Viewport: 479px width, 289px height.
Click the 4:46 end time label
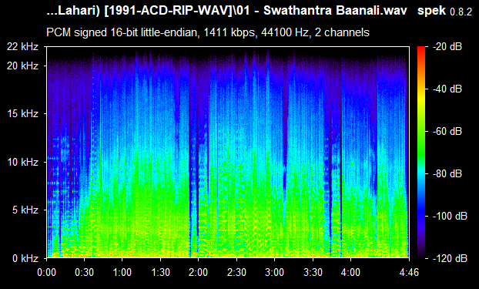(x=409, y=272)
